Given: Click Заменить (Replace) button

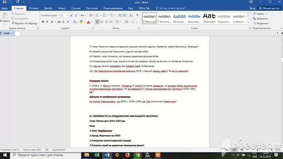Looking at the screenshot, I should click(260, 19).
